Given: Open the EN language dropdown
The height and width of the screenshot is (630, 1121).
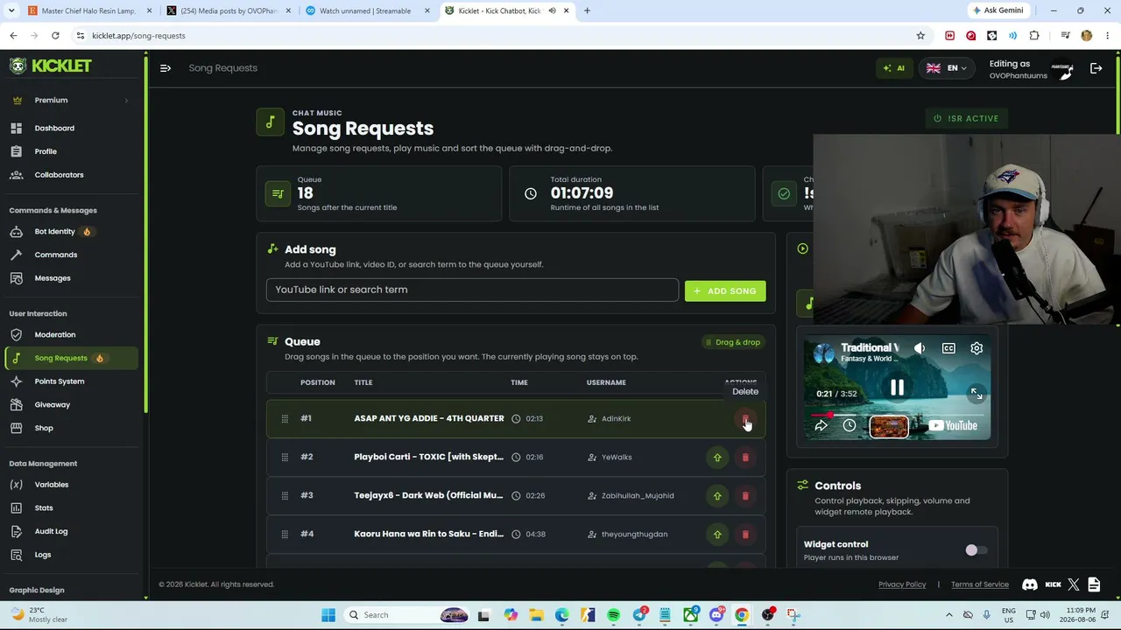Looking at the screenshot, I should (946, 67).
